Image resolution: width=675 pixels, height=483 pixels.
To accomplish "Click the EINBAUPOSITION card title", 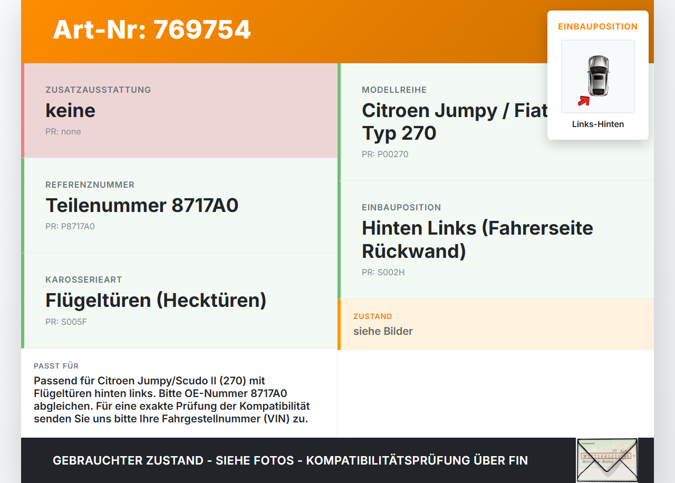I will click(x=598, y=26).
